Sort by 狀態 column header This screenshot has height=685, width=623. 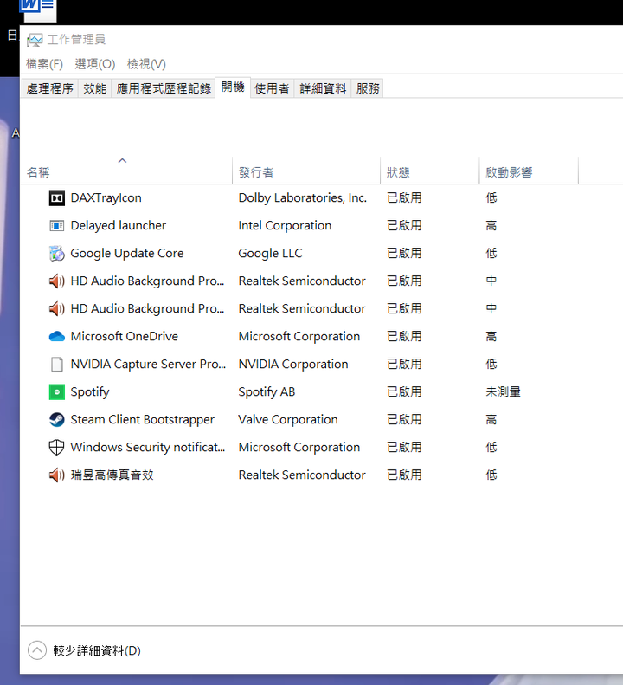coord(430,171)
